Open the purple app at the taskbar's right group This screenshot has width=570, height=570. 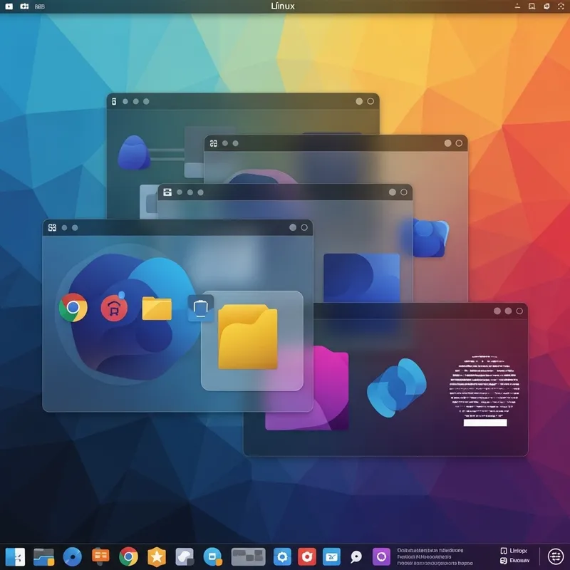click(381, 556)
